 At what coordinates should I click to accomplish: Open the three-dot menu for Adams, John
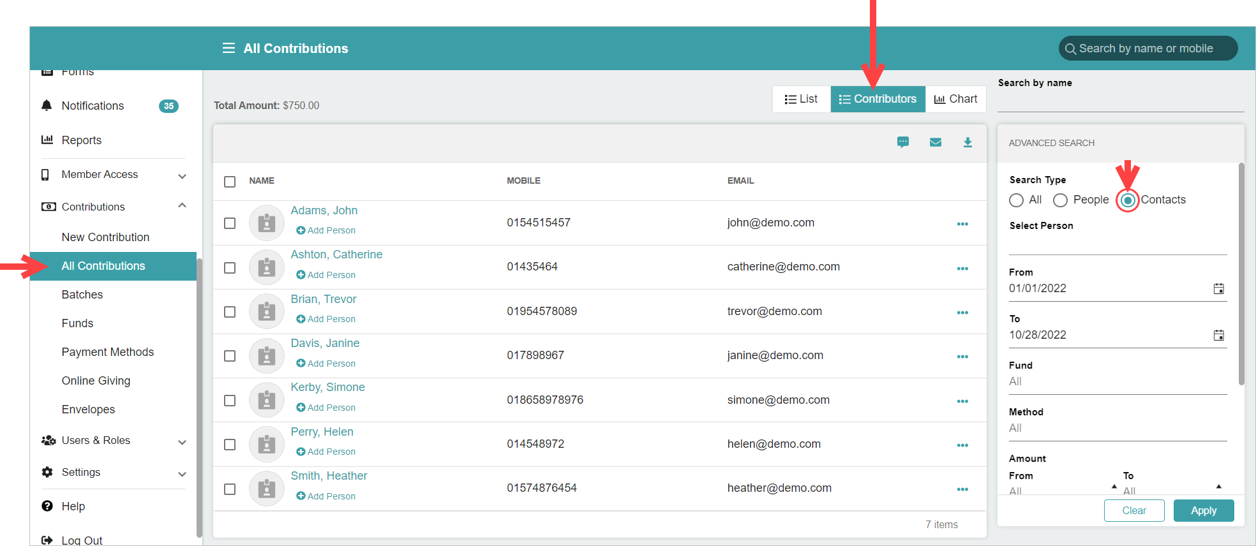tap(962, 224)
